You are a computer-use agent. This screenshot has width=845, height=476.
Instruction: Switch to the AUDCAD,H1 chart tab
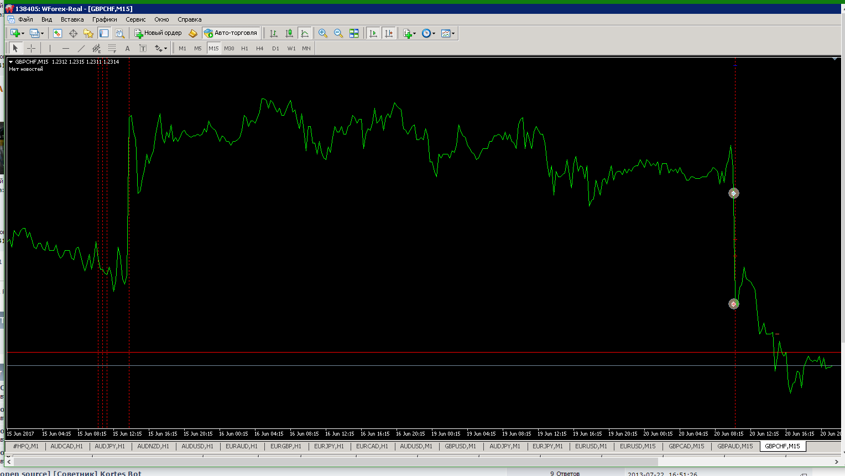[x=66, y=446]
